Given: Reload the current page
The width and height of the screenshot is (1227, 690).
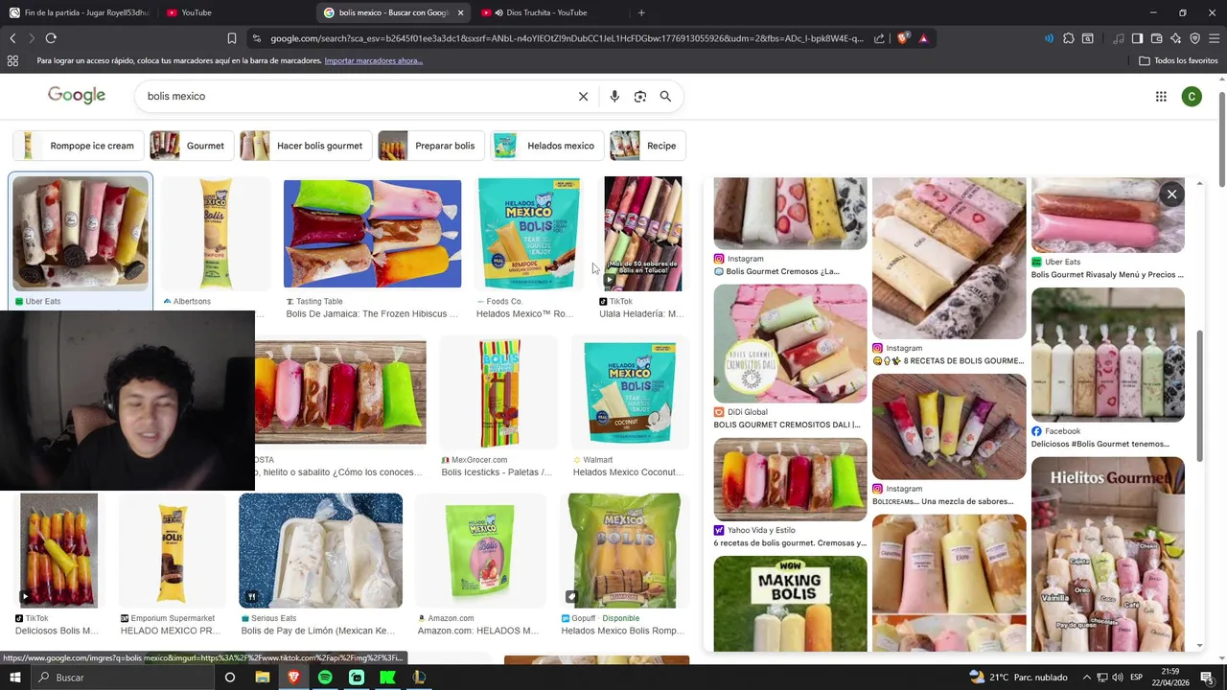Looking at the screenshot, I should [51, 38].
